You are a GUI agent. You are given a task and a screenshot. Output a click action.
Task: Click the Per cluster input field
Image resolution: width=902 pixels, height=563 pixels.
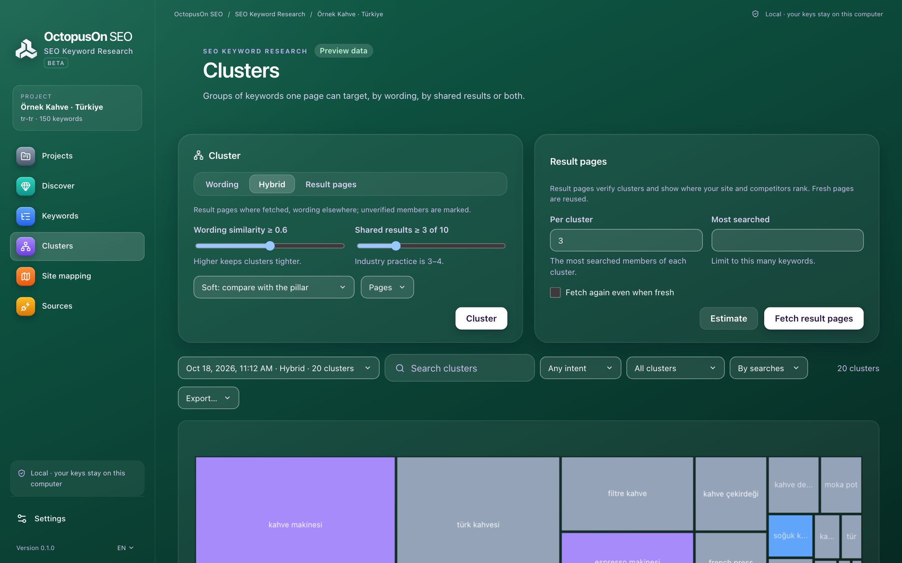coord(626,240)
